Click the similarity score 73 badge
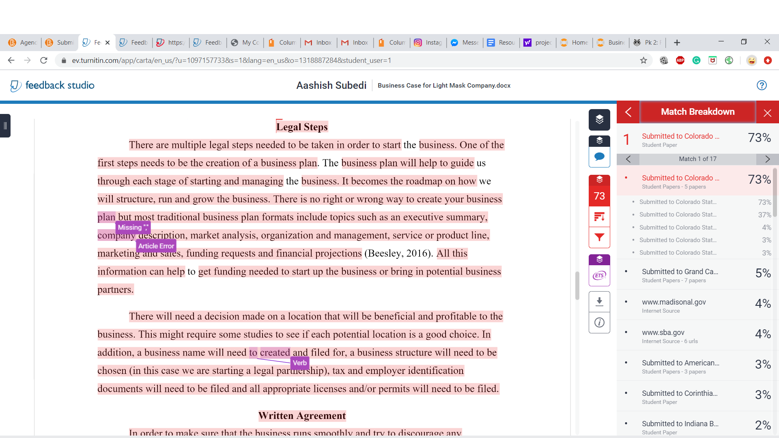The image size is (779, 438). point(599,196)
